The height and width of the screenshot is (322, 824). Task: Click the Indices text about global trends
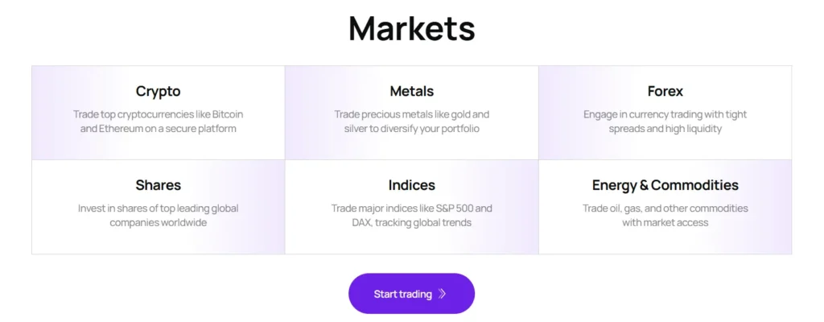click(411, 215)
